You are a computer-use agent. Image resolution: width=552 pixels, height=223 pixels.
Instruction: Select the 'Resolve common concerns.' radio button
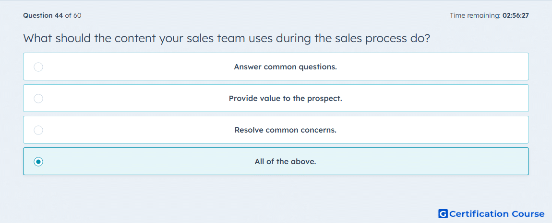pos(38,130)
